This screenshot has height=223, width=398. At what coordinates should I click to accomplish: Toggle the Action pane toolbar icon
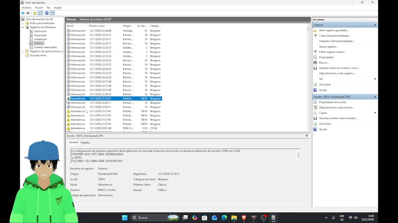pos(52,13)
